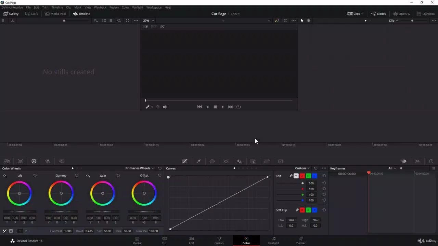Open the Power Windows palette
The width and height of the screenshot is (438, 246).
pos(212,161)
